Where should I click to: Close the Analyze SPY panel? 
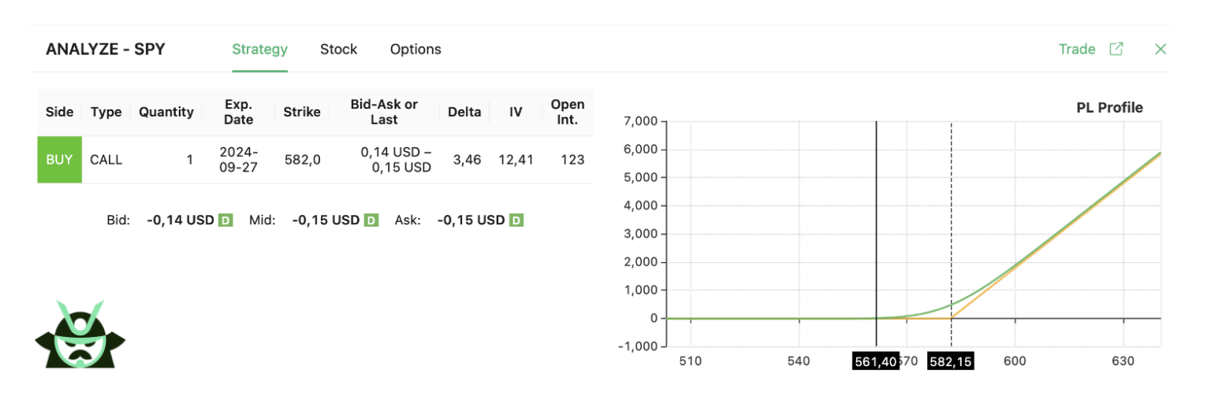coord(1160,49)
